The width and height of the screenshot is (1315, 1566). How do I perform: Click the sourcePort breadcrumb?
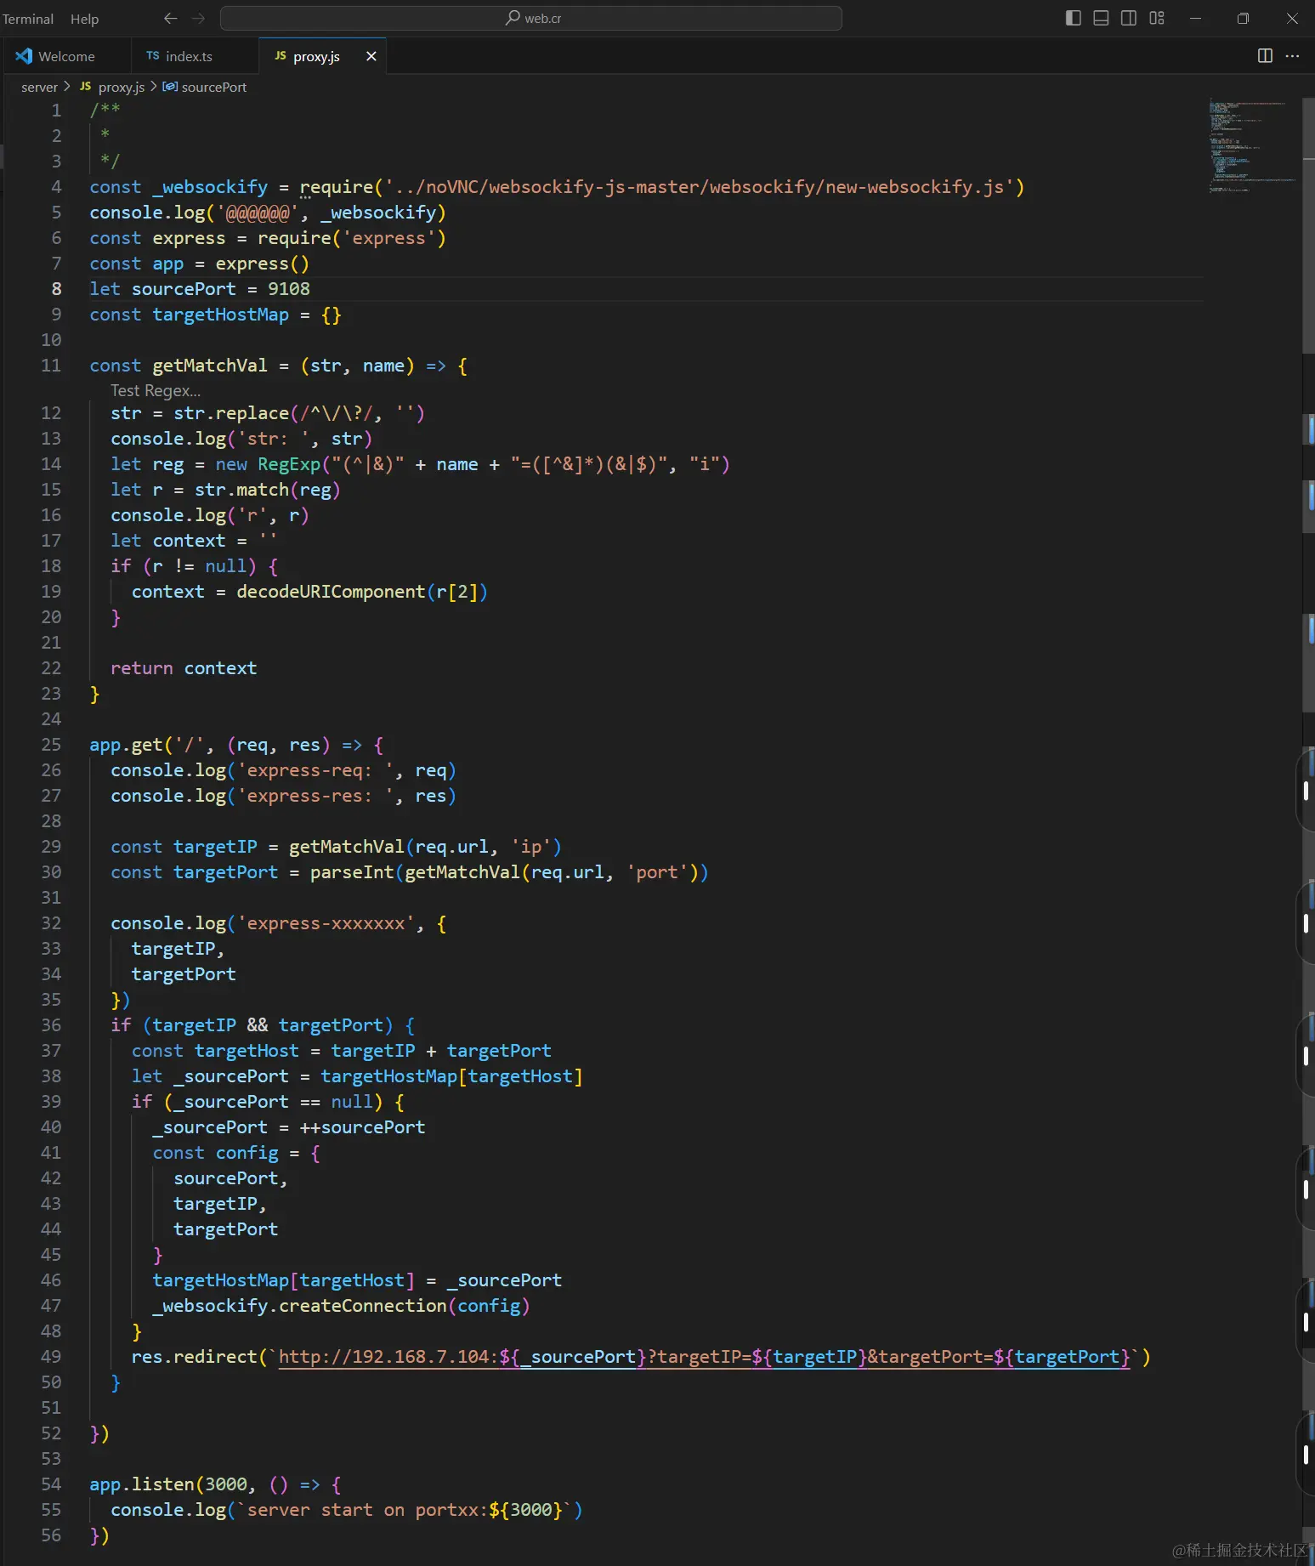click(214, 87)
